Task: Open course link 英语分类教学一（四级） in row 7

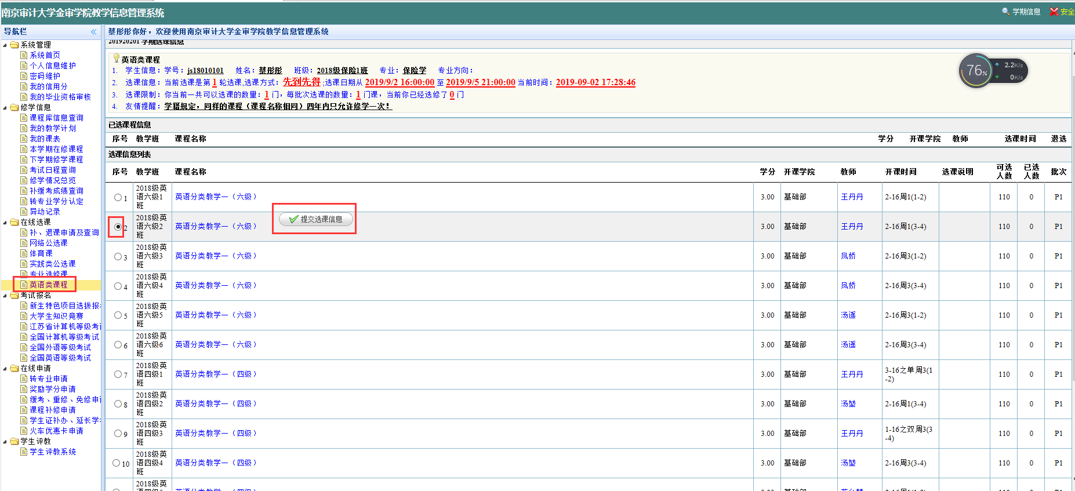Action: [x=216, y=374]
